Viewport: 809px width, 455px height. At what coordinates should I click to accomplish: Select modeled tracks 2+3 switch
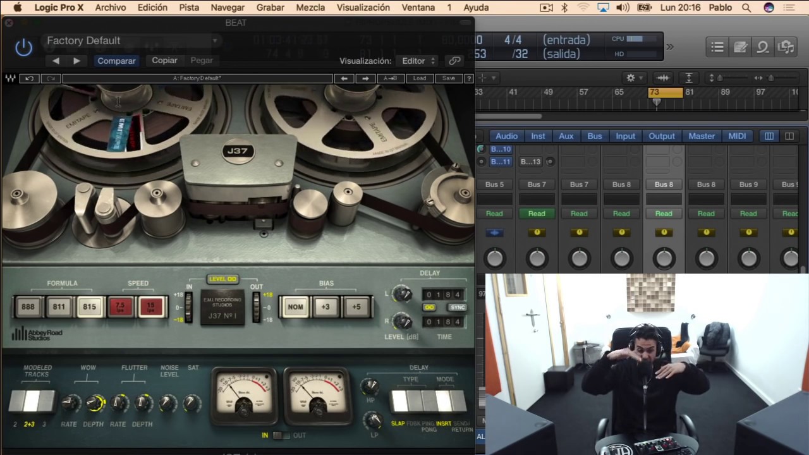30,401
